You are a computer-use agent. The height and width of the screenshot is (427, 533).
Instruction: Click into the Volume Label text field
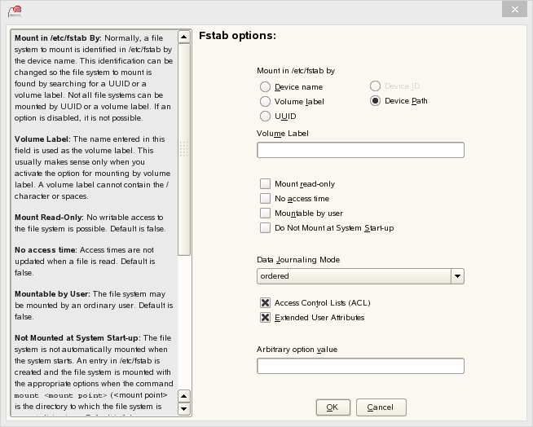point(360,150)
